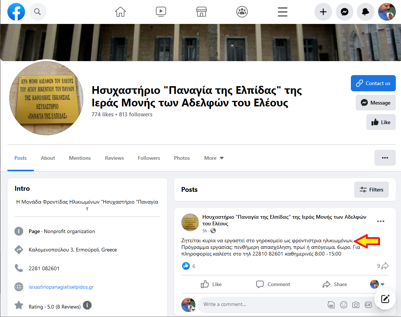This screenshot has height=317, width=401.
Task: Click the 774 likes text
Action: click(x=102, y=115)
